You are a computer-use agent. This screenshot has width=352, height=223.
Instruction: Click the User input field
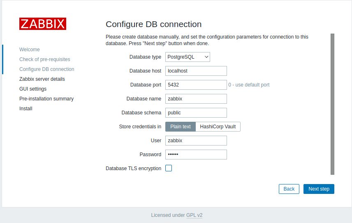point(196,141)
